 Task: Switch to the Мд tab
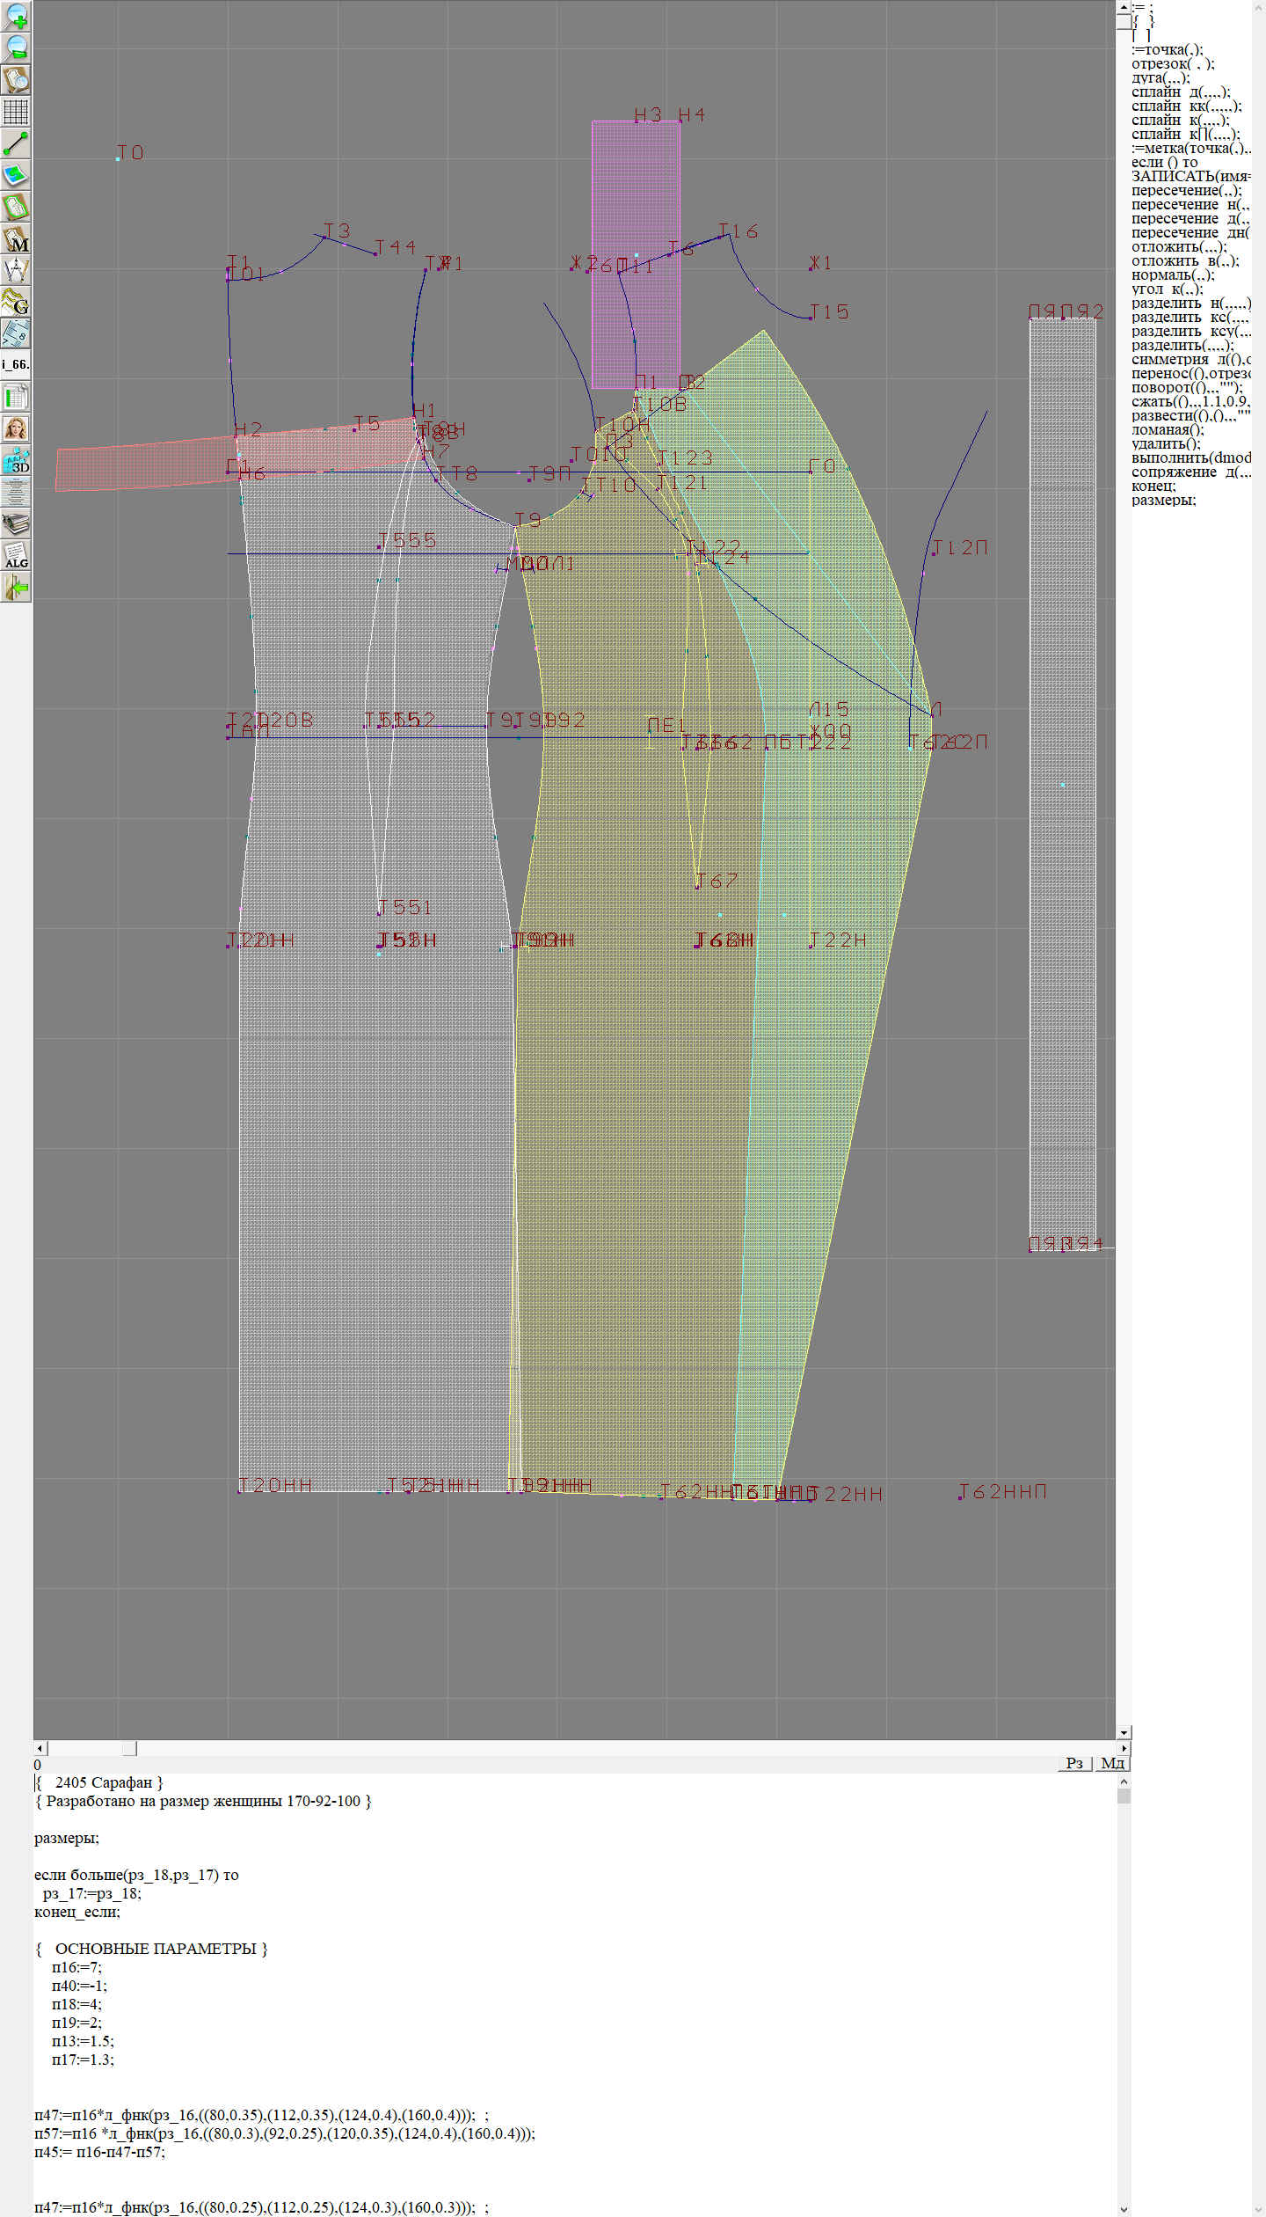point(1111,1763)
